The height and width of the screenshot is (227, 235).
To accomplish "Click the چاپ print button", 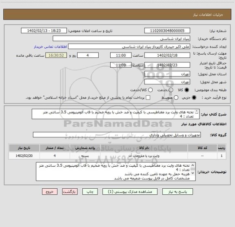I will (90, 192).
